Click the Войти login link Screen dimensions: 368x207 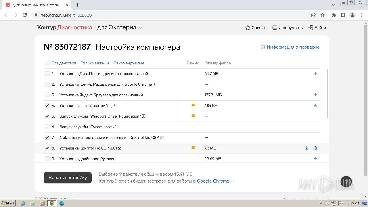317,28
